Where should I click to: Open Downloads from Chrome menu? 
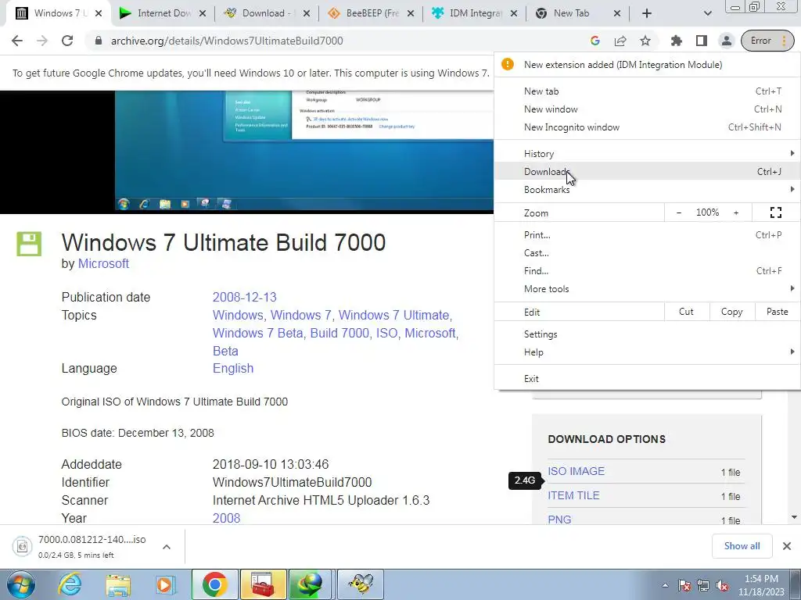click(x=647, y=171)
